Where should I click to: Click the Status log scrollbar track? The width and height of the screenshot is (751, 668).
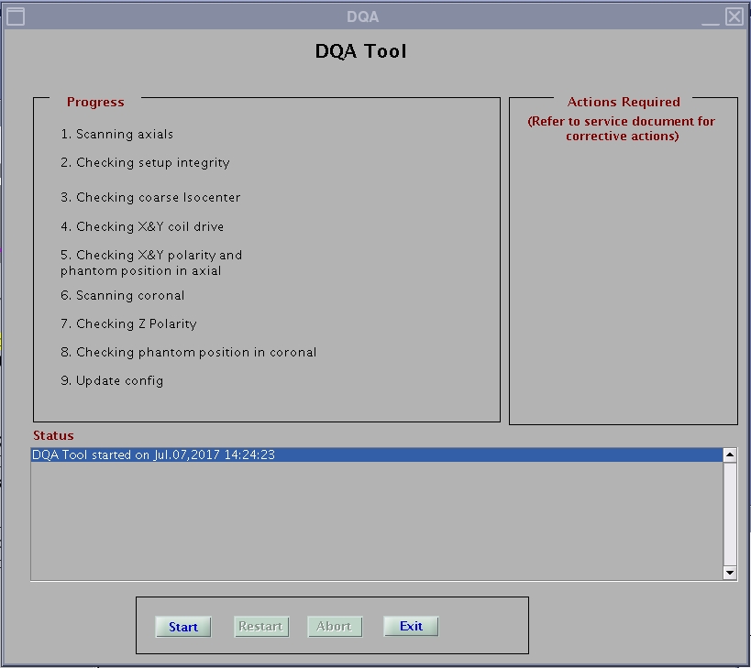[x=730, y=513]
